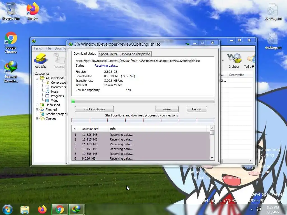This screenshot has height=215, width=287.
Task: Switch to Chrome in the taskbar
Action: pos(60,210)
